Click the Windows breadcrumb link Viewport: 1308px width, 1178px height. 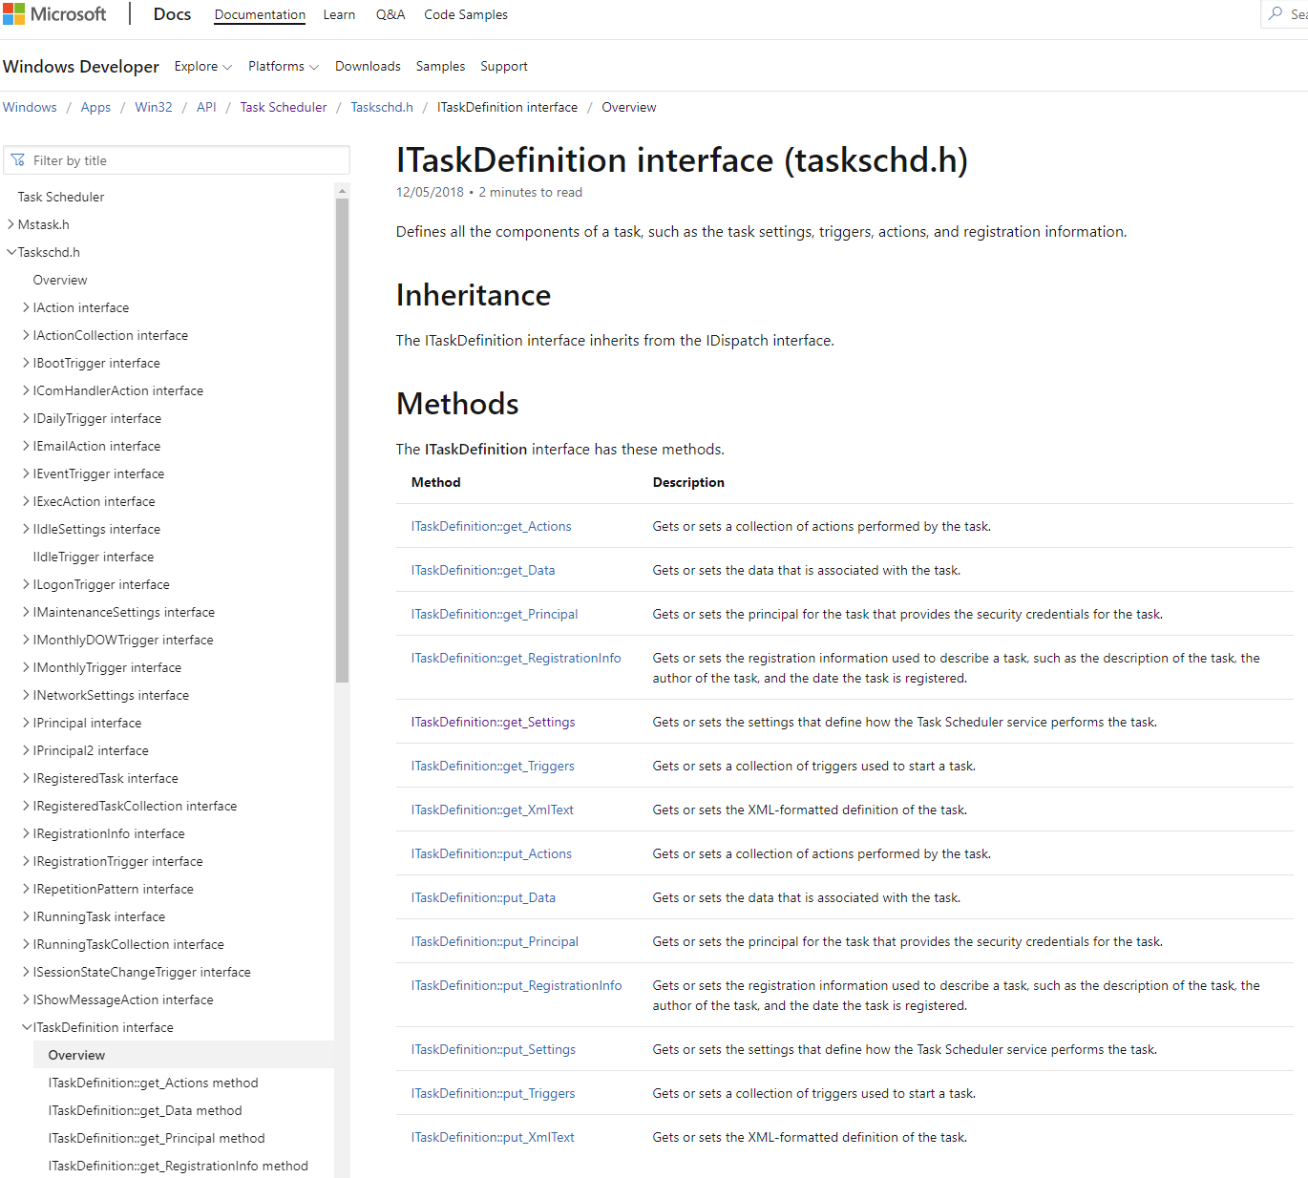[30, 107]
